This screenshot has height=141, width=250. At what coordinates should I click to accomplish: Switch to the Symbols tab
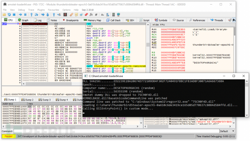point(161,20)
